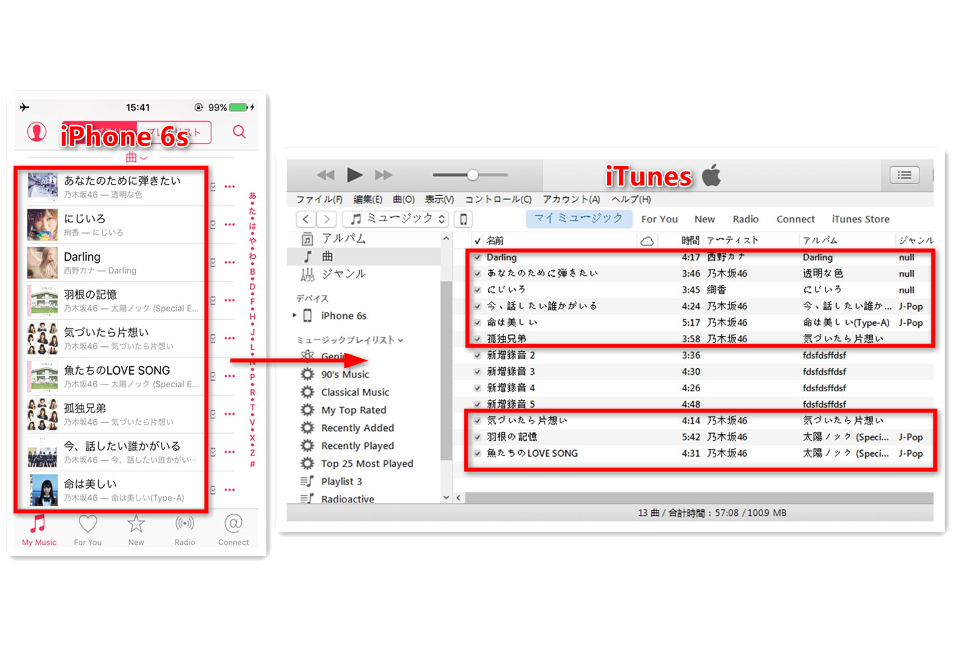
Task: Sort by the アーティスト column header
Action: [x=732, y=240]
